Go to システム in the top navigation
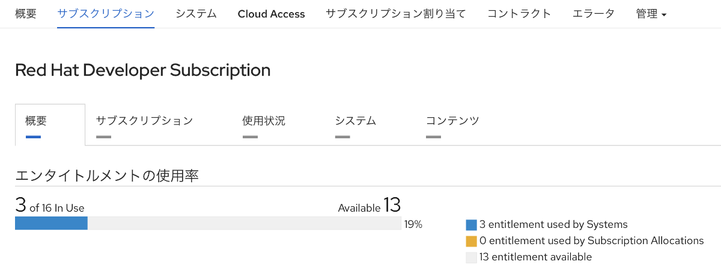 pos(196,14)
